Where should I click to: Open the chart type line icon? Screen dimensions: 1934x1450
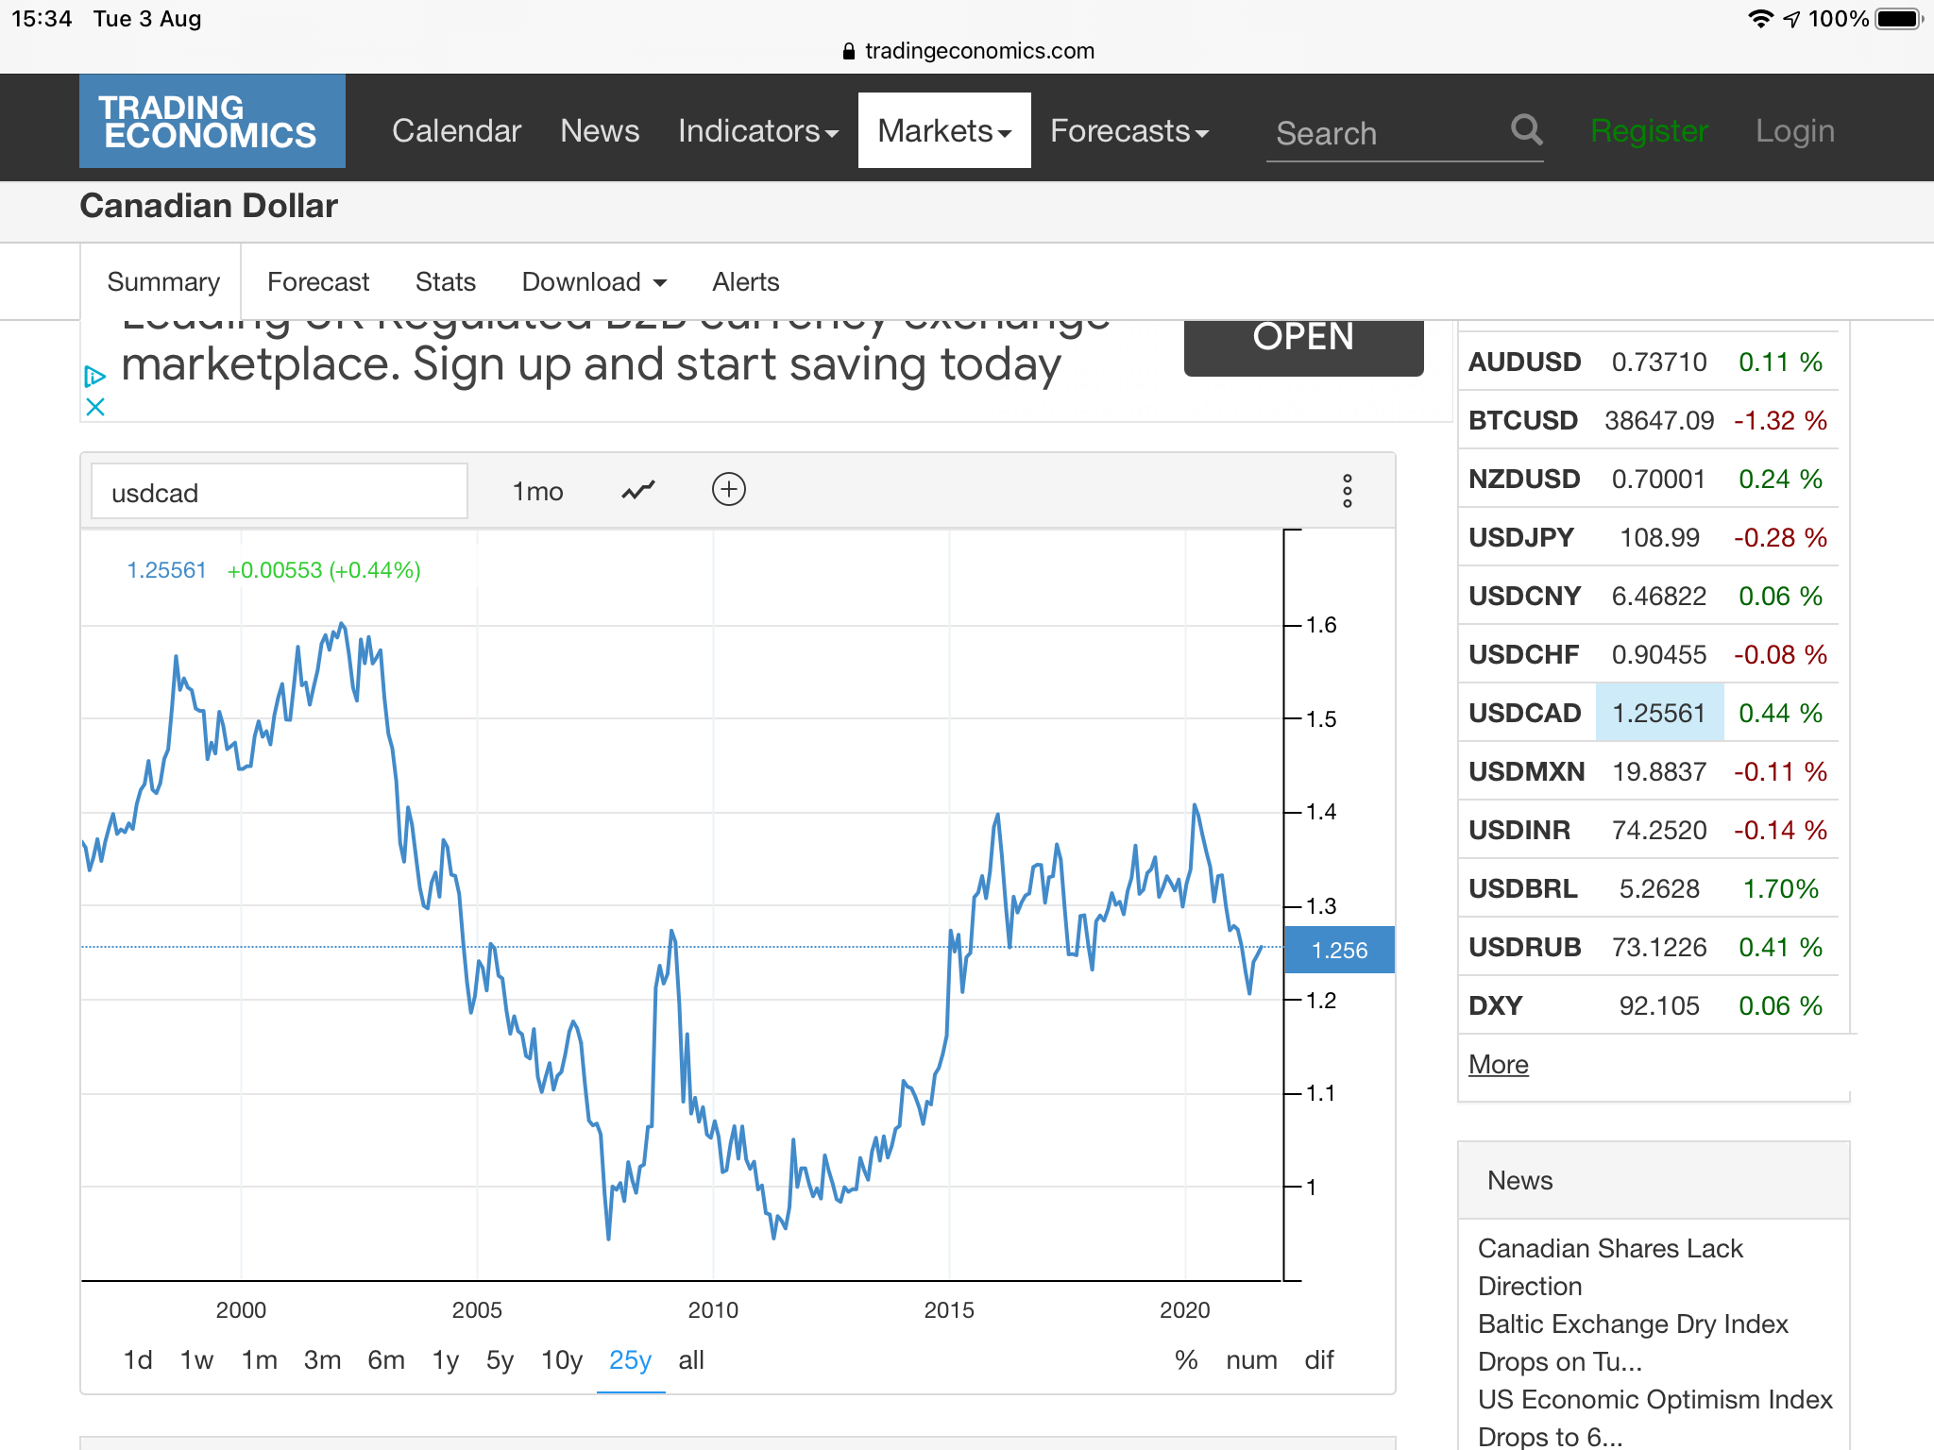(638, 490)
